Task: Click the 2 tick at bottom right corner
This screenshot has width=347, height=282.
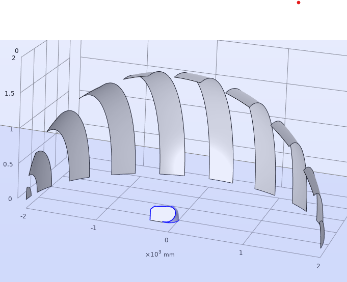Action: point(318,266)
